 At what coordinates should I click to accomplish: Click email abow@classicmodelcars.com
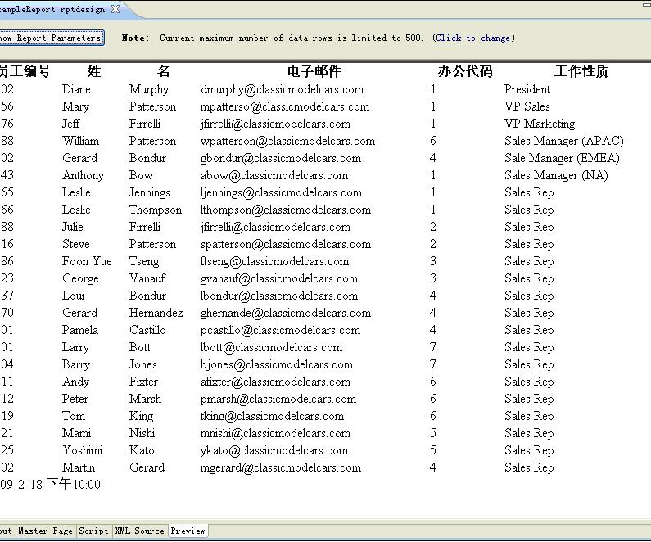(274, 175)
